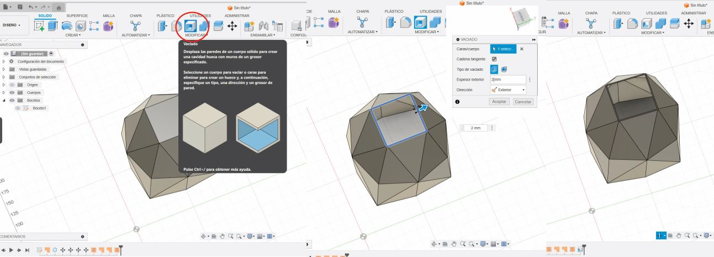Hide the Cuerpos folder with its eye icon
714x257 pixels.
[x=12, y=93]
